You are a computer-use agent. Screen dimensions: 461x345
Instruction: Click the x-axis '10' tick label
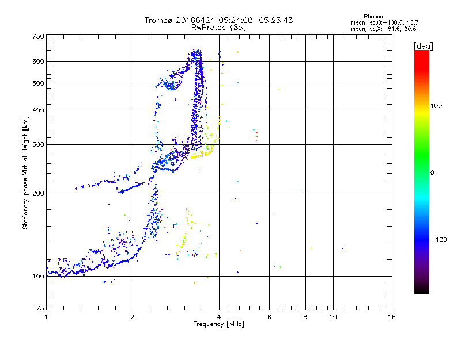(x=333, y=317)
